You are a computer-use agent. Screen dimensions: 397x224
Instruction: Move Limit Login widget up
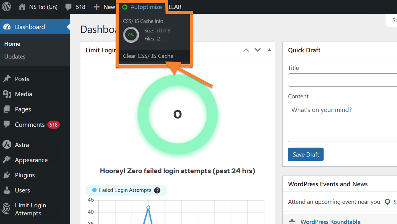pyautogui.click(x=246, y=50)
